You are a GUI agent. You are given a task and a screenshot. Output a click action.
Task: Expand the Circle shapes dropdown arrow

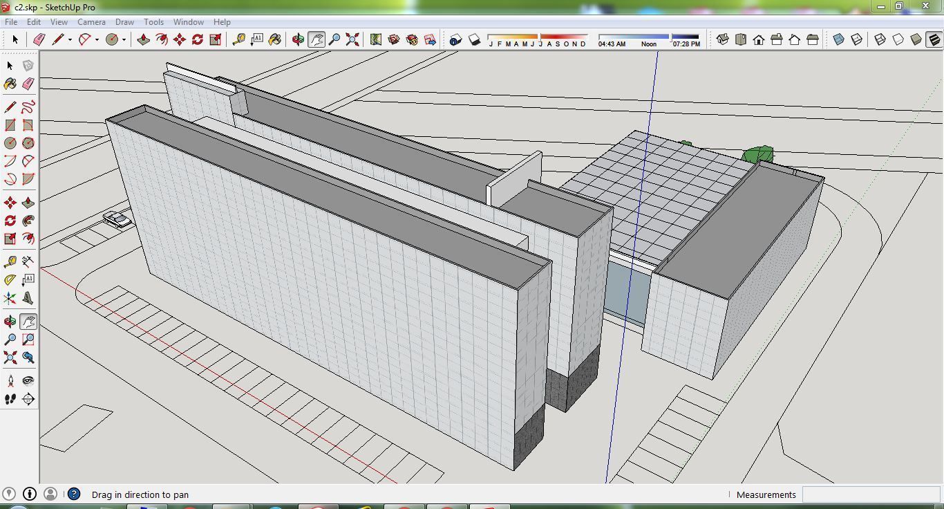(x=124, y=40)
